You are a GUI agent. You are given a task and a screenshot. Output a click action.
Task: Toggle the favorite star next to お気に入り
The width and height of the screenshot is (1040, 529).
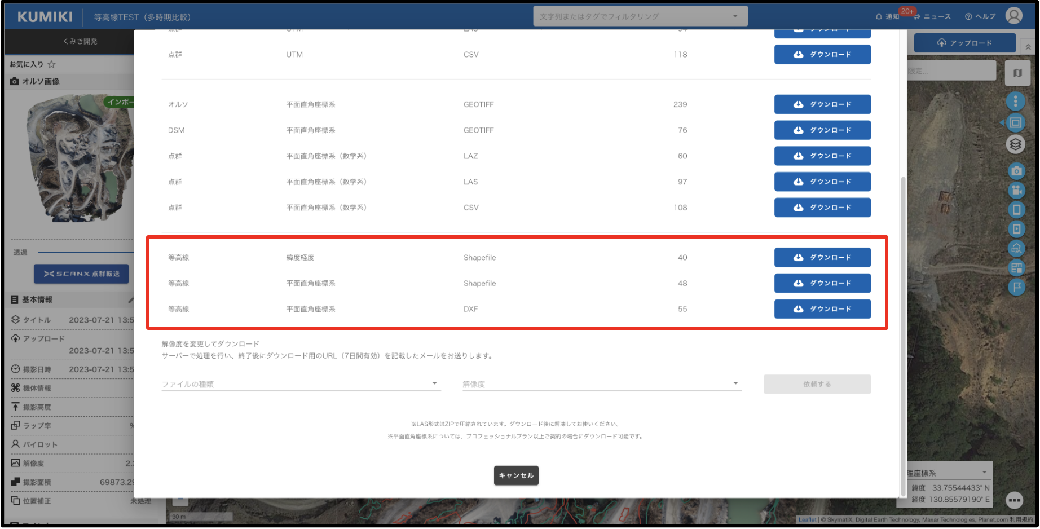(51, 64)
